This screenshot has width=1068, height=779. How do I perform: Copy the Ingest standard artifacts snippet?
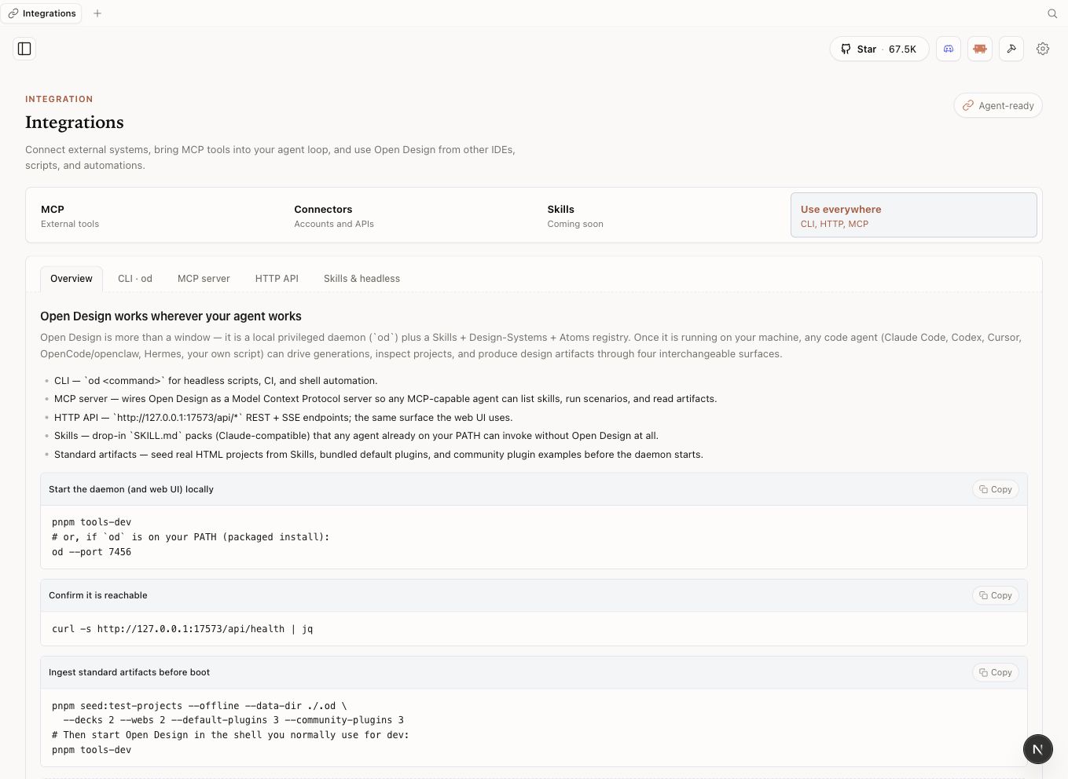[996, 672]
